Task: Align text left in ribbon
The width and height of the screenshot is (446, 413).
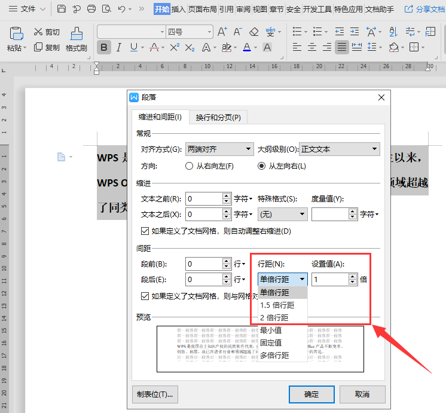Action: [297, 47]
